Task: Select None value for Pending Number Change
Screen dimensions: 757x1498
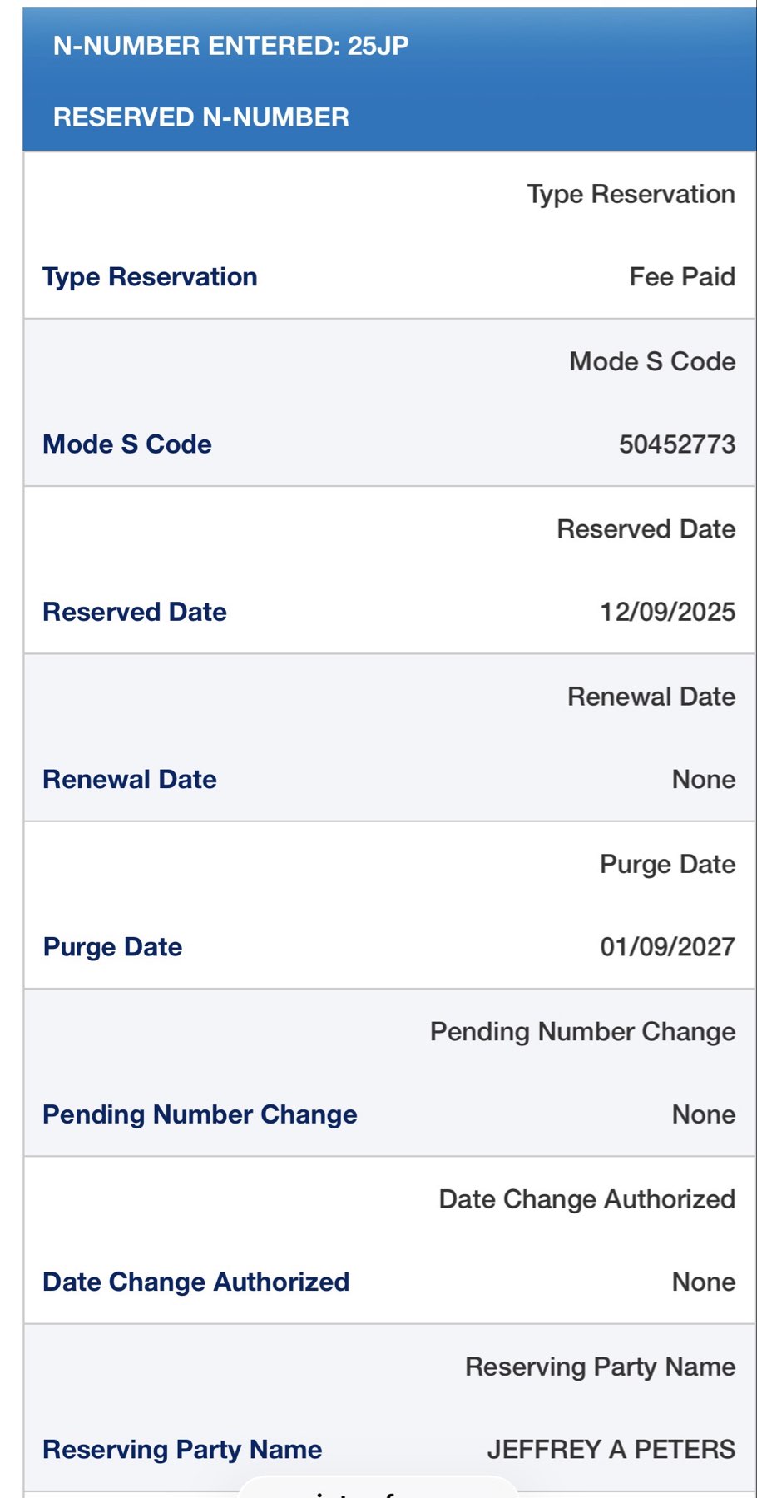Action: tap(703, 1114)
